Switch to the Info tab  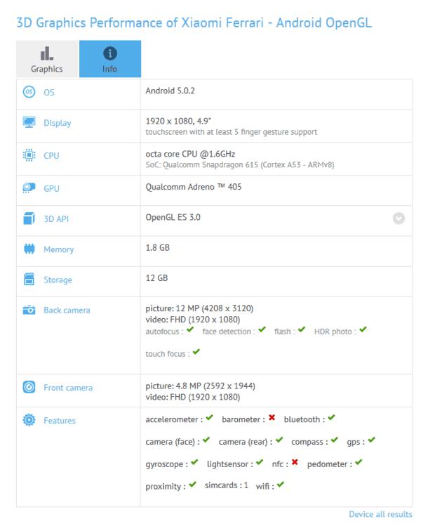tap(110, 59)
